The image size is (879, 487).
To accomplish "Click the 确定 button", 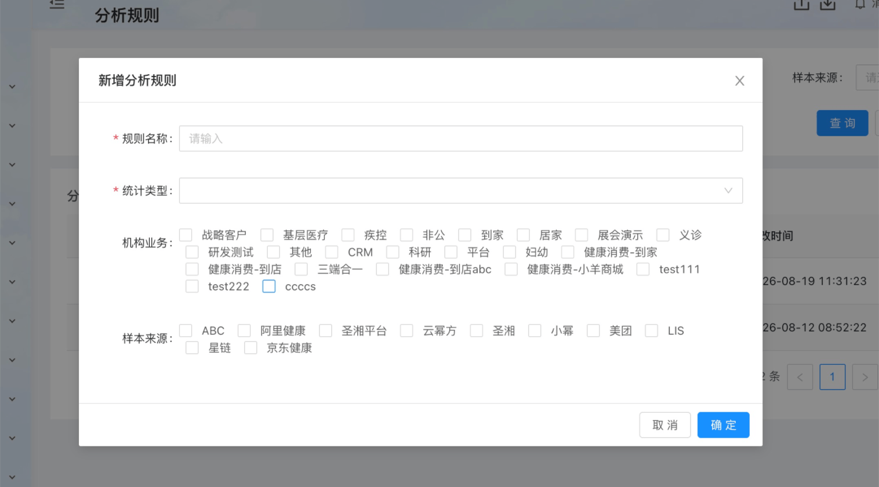I will coord(723,425).
